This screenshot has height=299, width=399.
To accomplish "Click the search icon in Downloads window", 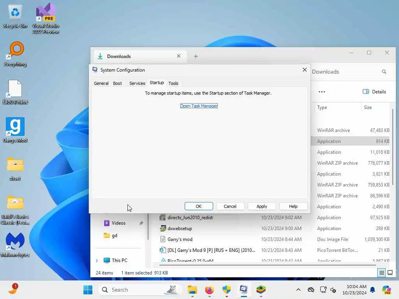I will tap(384, 72).
